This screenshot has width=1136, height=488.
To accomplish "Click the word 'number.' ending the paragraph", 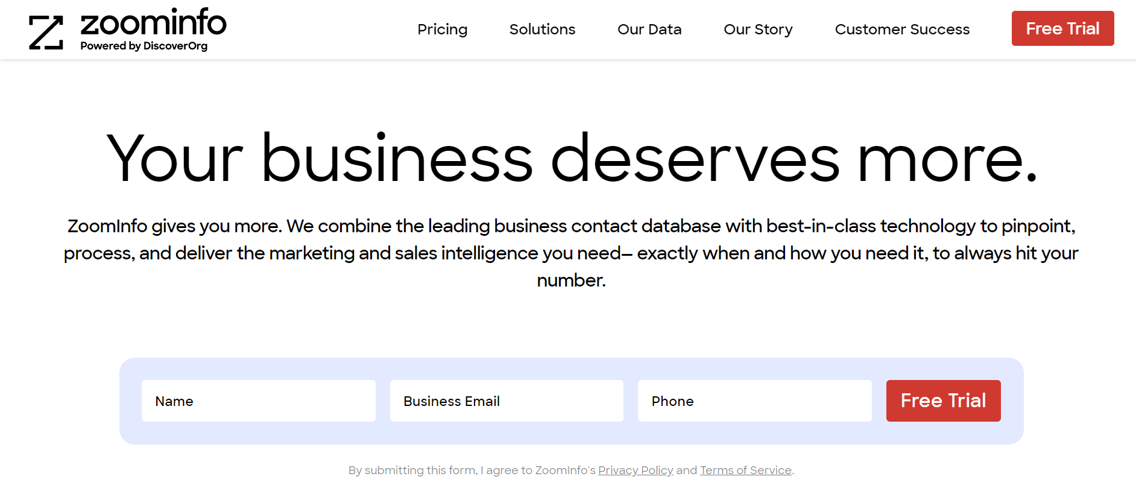I will (x=571, y=280).
